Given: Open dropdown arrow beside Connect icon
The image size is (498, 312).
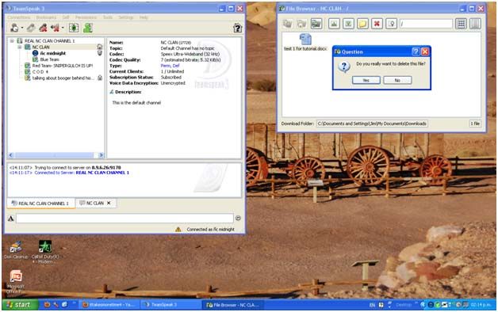Looking at the screenshot, I should point(22,29).
